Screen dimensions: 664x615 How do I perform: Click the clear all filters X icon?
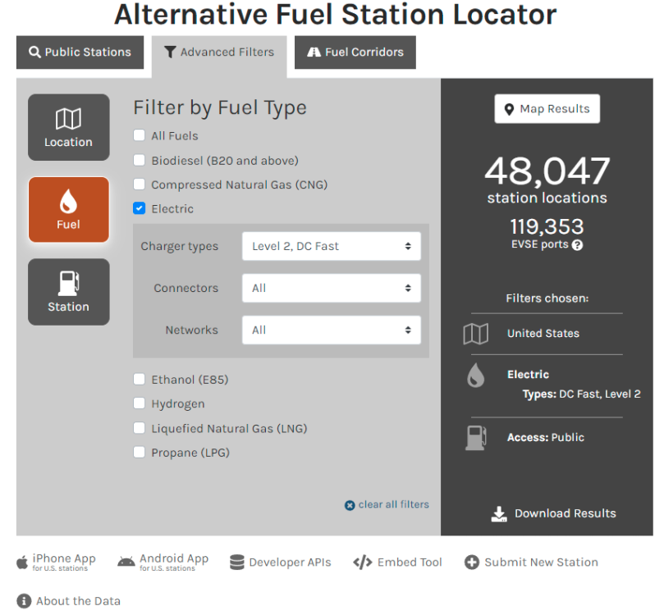[x=350, y=505]
